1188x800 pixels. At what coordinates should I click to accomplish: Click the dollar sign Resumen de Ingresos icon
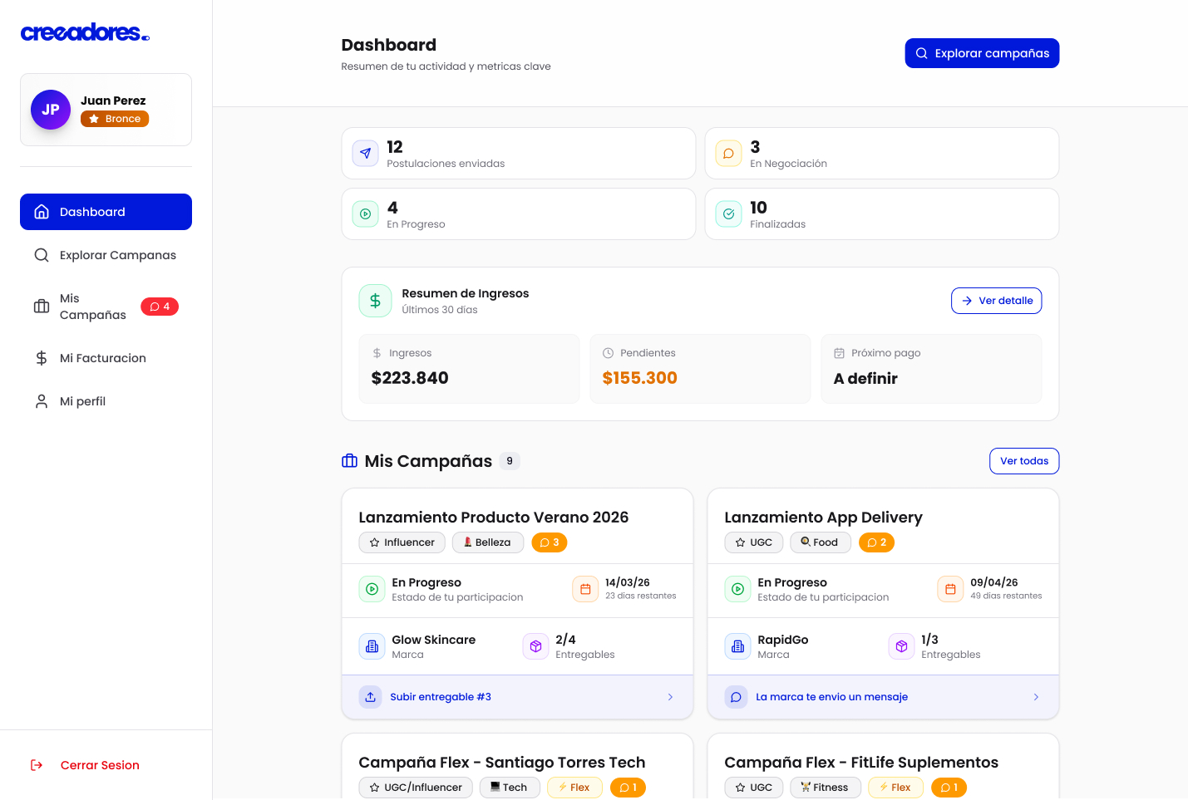coord(375,301)
